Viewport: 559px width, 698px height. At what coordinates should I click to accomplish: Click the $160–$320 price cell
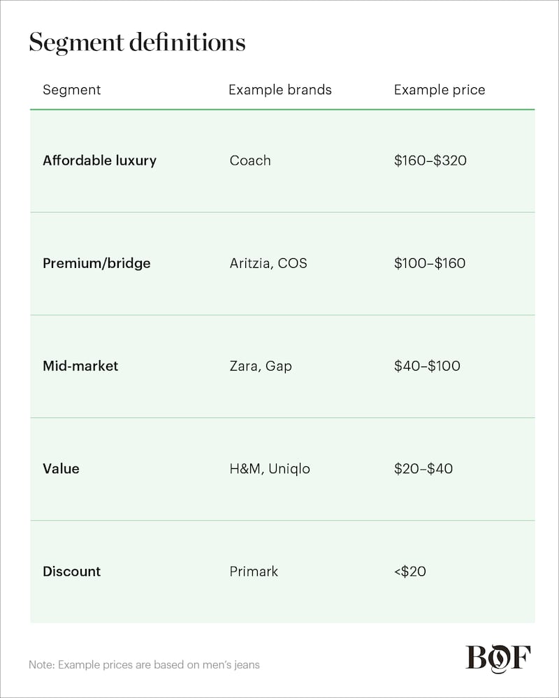tap(430, 161)
